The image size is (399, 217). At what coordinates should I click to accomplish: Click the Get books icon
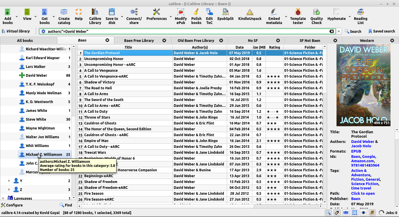point(44,12)
